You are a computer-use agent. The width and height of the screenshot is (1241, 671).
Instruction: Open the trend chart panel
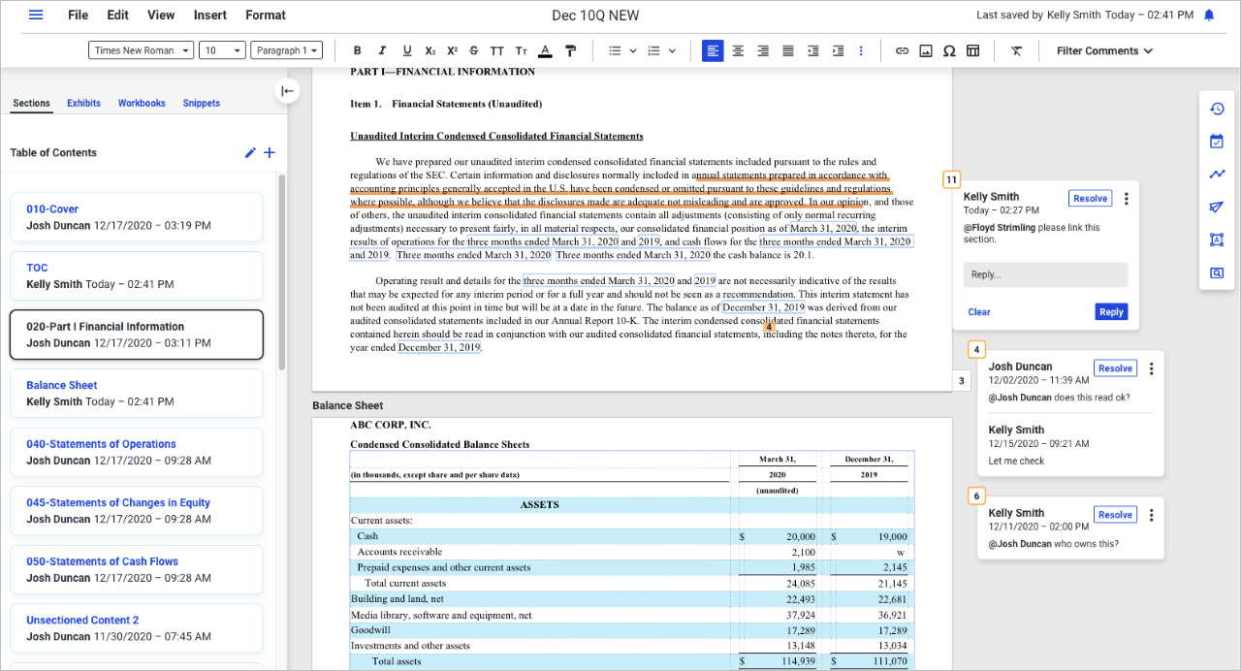tap(1217, 175)
